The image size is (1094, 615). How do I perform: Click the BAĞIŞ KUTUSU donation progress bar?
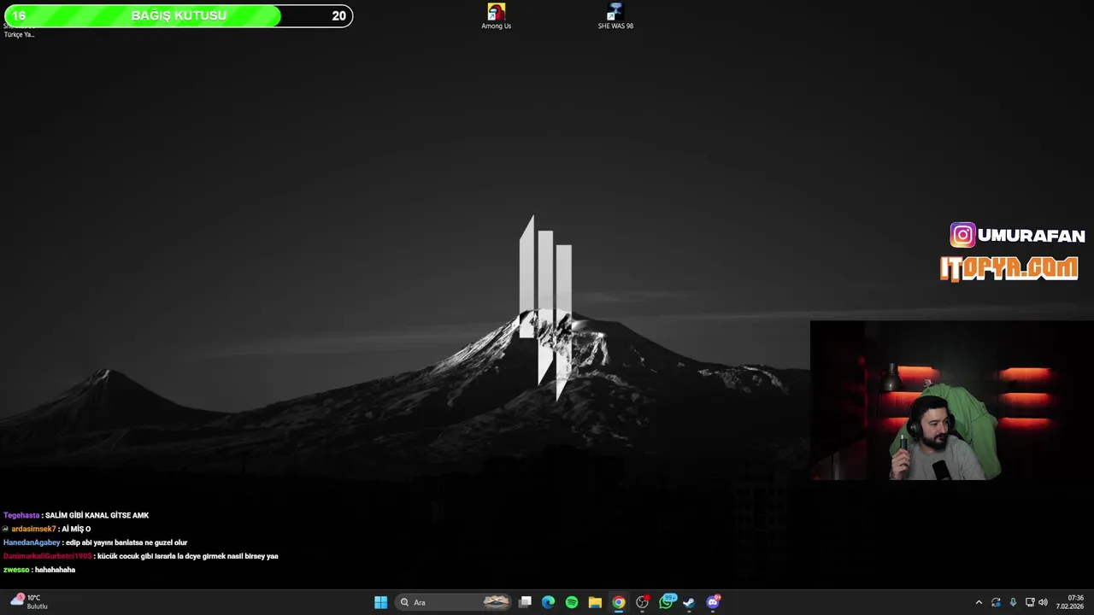pyautogui.click(x=178, y=15)
